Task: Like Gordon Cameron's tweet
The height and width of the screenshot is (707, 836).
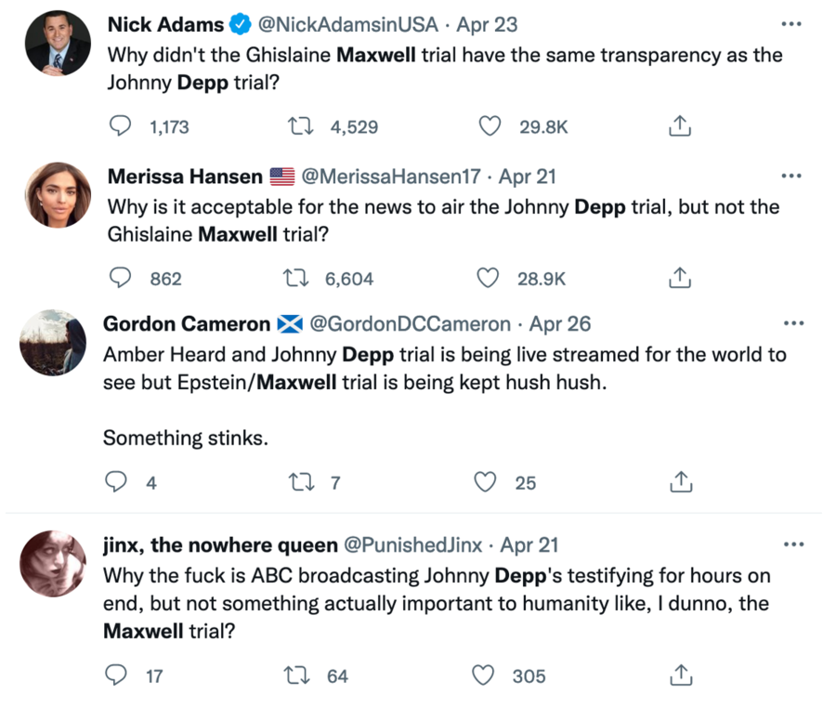Action: point(486,482)
